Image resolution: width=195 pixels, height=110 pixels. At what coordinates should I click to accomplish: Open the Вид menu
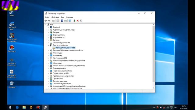click(x=62, y=17)
